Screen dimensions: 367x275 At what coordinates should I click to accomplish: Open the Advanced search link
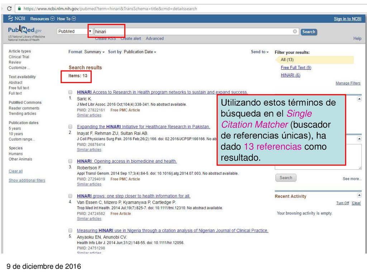(155, 39)
